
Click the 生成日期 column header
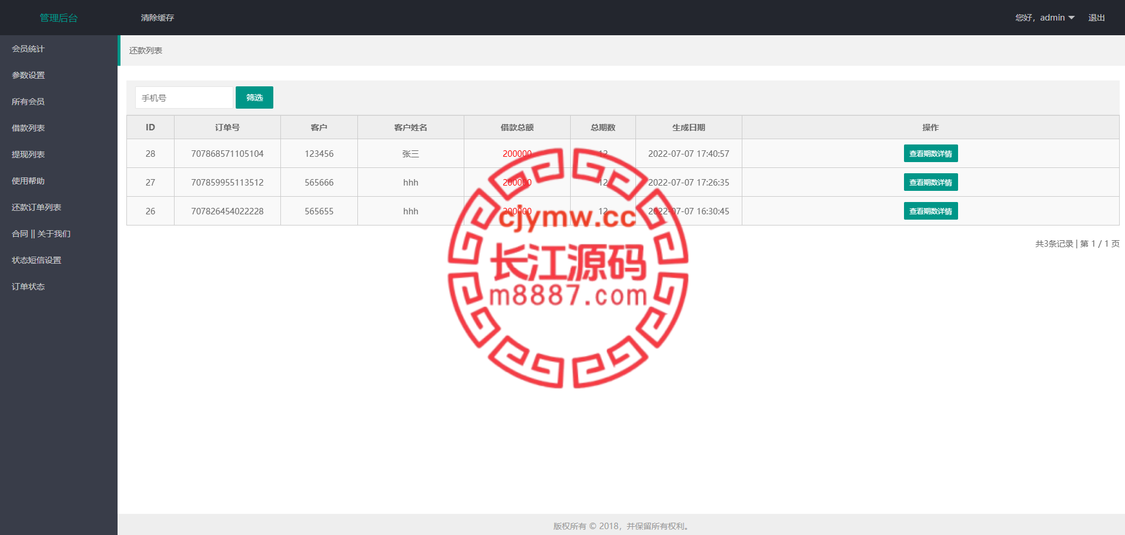point(689,127)
